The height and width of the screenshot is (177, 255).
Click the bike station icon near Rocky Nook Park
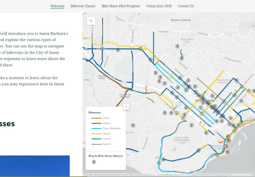[x=177, y=46]
